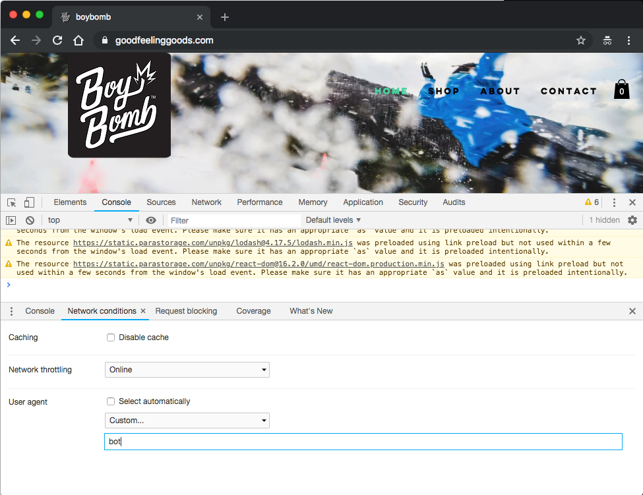Clear the console using the clear icon
Image resolution: width=643 pixels, height=495 pixels.
click(30, 219)
